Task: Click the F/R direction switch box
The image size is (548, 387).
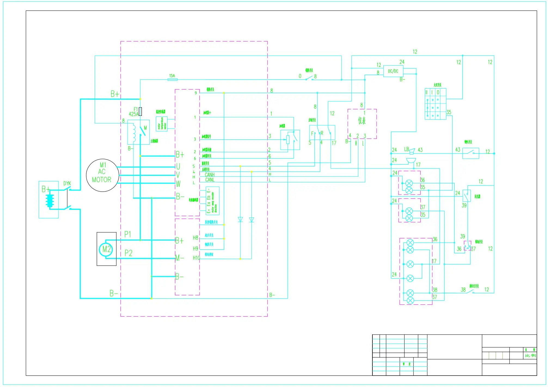Action: tap(322, 133)
